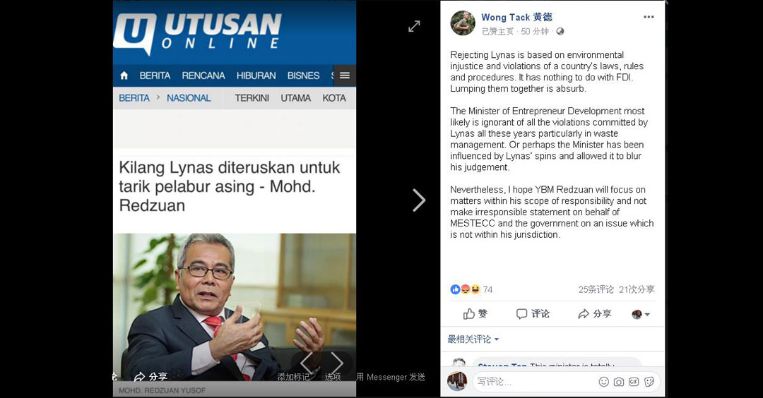Select TERKINI tab in sub-navigation
This screenshot has width=763, height=398.
pyautogui.click(x=252, y=97)
